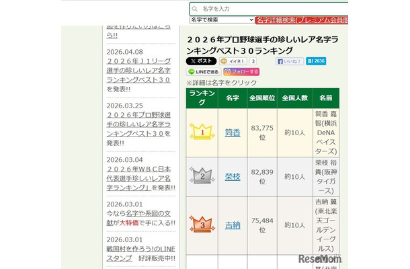Click the 82,839位 rank cell
The height and width of the screenshot is (269, 410).
pos(262,177)
